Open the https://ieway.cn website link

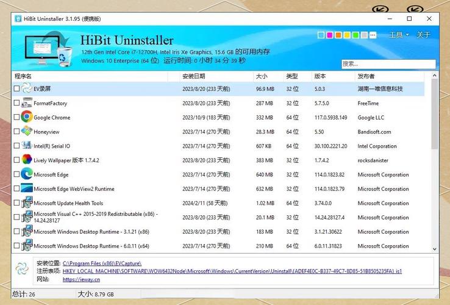click(81, 279)
